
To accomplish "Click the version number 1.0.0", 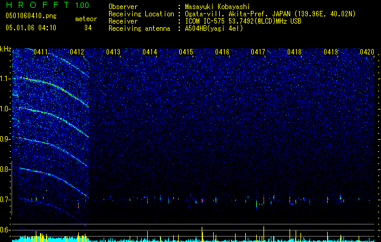I will 82,5.
